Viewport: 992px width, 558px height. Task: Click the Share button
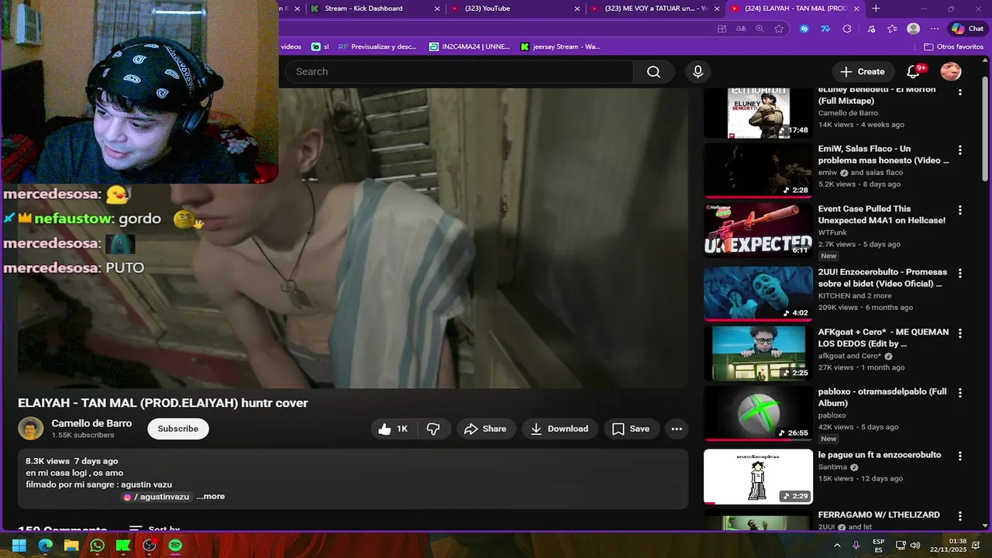[x=485, y=429]
